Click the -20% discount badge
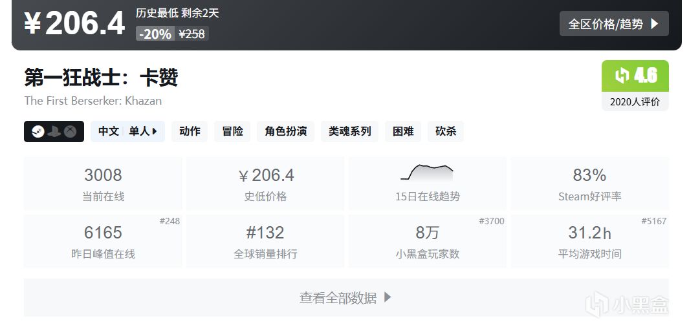 155,34
